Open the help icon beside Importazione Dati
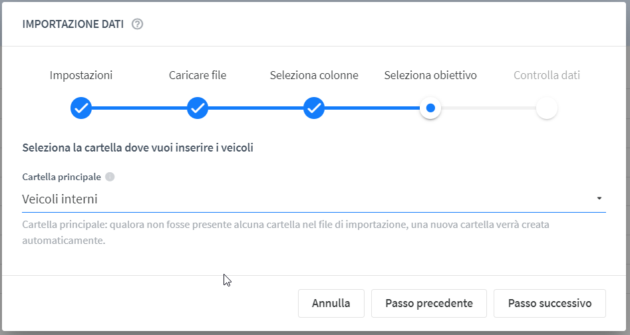This screenshot has width=630, height=335. point(138,24)
